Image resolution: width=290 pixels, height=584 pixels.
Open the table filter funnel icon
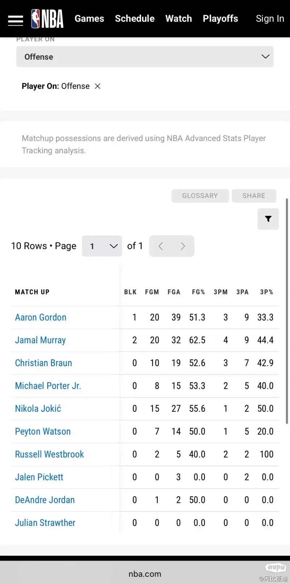pyautogui.click(x=268, y=219)
